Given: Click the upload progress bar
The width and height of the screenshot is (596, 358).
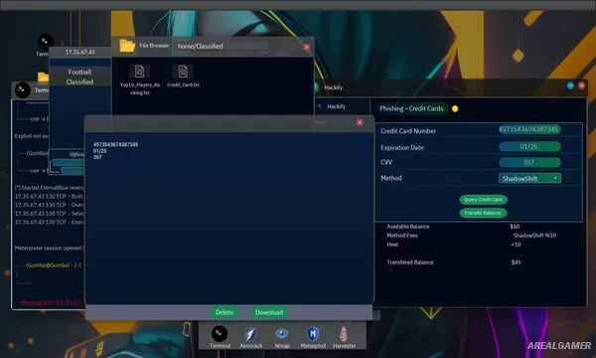Looking at the screenshot, I should [69, 163].
